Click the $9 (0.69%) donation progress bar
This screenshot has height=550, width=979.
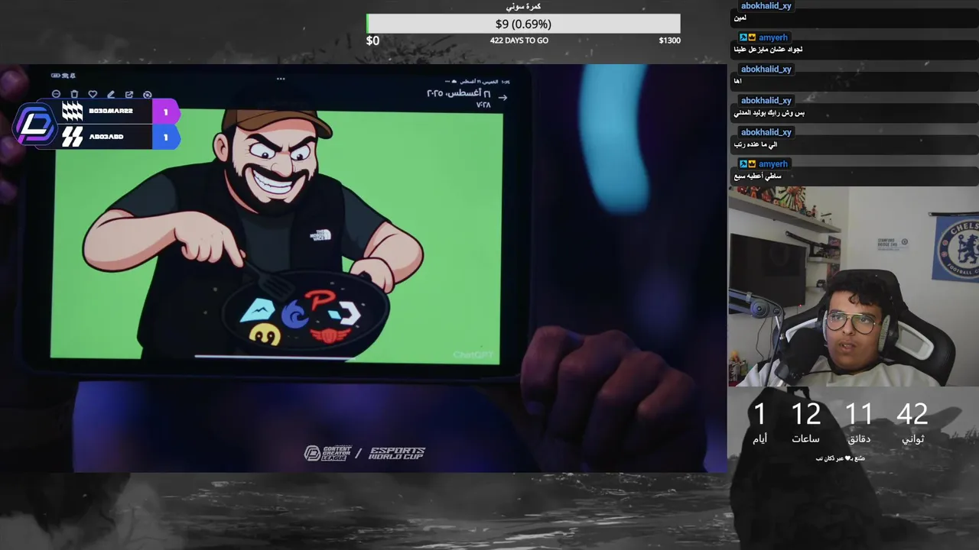(x=523, y=24)
